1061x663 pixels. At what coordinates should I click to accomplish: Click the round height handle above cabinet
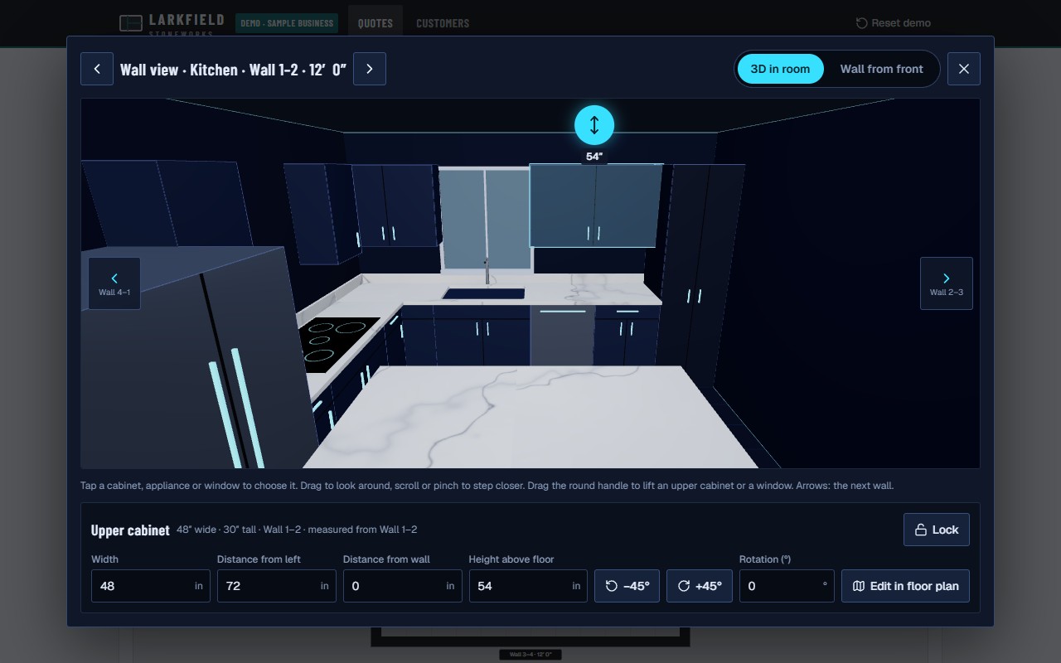pyautogui.click(x=594, y=125)
